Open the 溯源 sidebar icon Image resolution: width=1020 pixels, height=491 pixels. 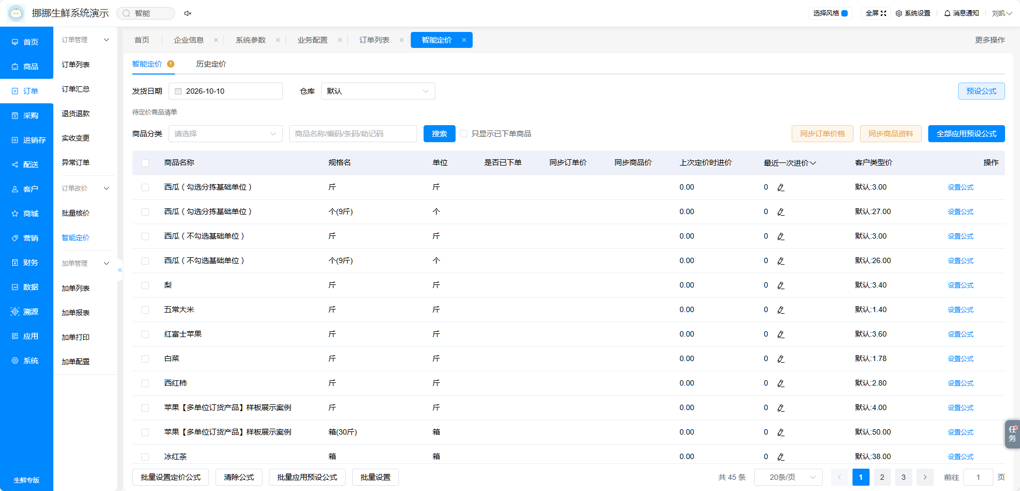(x=15, y=312)
